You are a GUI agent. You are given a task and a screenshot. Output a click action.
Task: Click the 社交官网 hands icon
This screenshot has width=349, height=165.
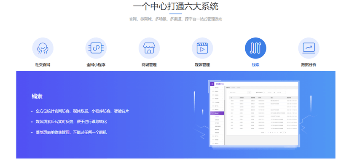click(x=43, y=48)
